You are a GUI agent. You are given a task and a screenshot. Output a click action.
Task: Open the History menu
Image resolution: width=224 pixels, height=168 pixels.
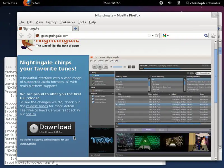(51, 22)
